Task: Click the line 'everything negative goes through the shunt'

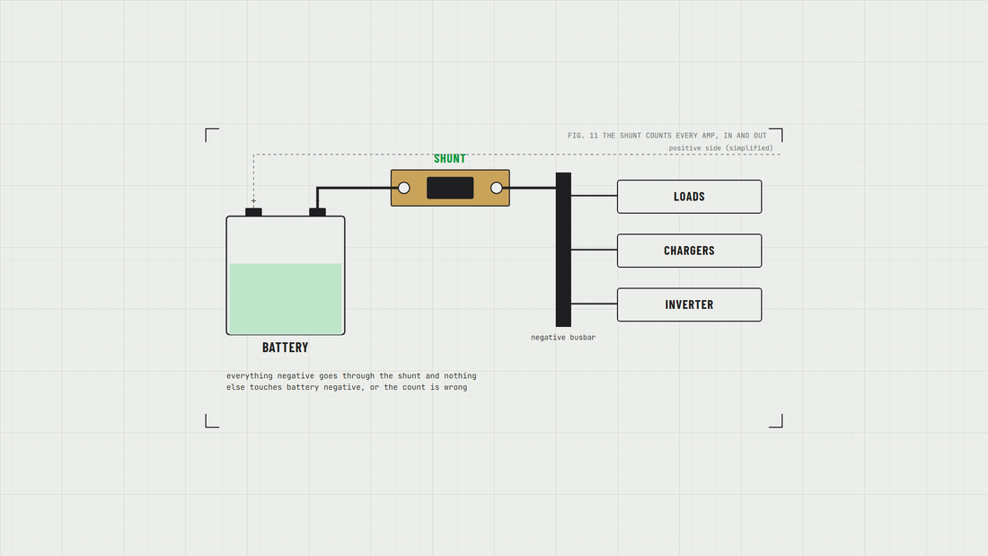Action: pos(351,375)
